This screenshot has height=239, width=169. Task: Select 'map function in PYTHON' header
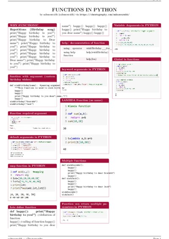[x=33, y=166]
